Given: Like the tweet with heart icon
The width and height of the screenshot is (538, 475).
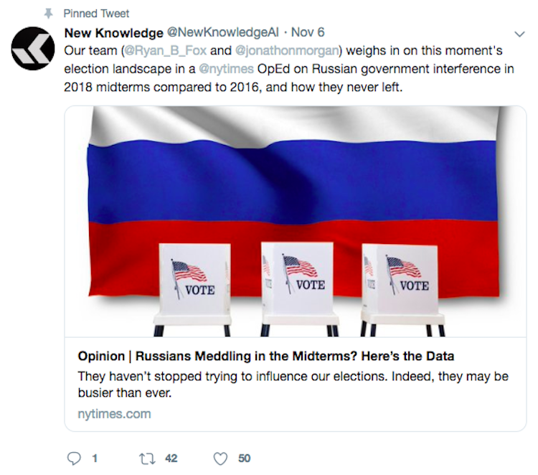Looking at the screenshot, I should 221,458.
